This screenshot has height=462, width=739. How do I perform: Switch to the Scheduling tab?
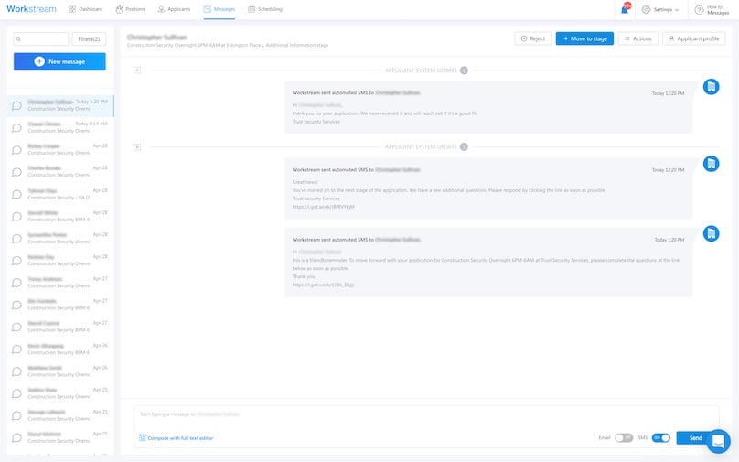pyautogui.click(x=263, y=9)
